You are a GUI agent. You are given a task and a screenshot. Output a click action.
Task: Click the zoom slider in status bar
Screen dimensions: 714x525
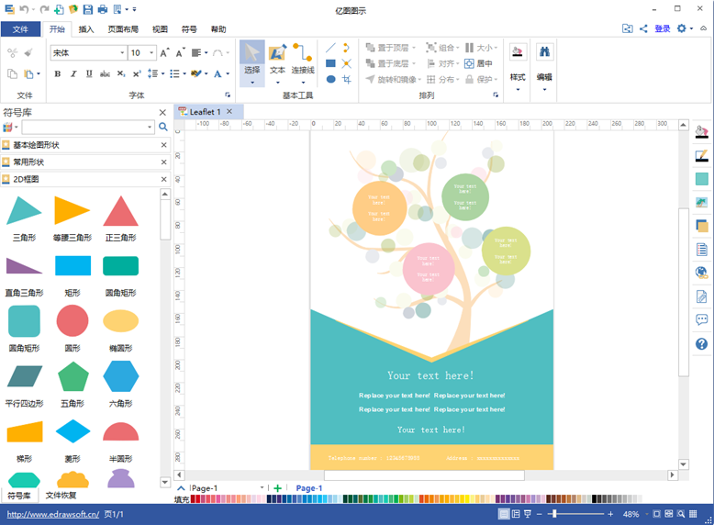(578, 514)
